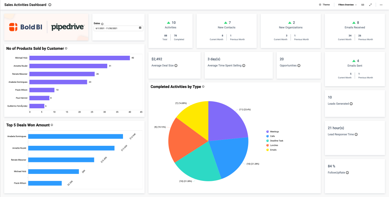389x197 pixels.
Task: Open the three-dot more options menu
Action: [x=381, y=5]
